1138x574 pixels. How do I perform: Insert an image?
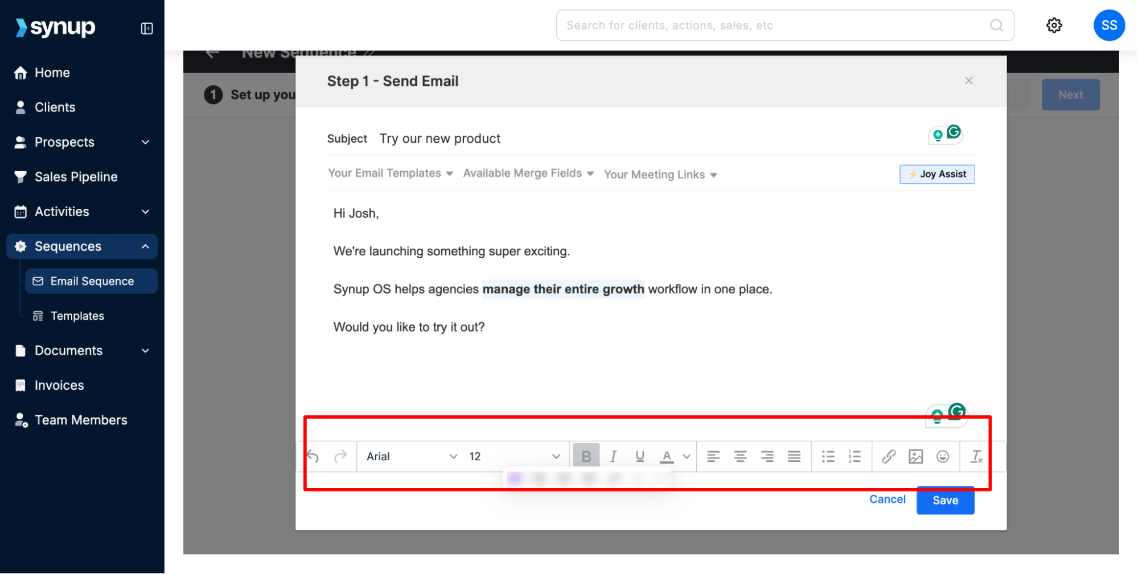point(915,456)
